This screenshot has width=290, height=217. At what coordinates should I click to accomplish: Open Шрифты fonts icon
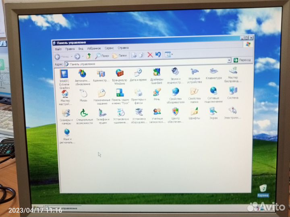point(194,113)
